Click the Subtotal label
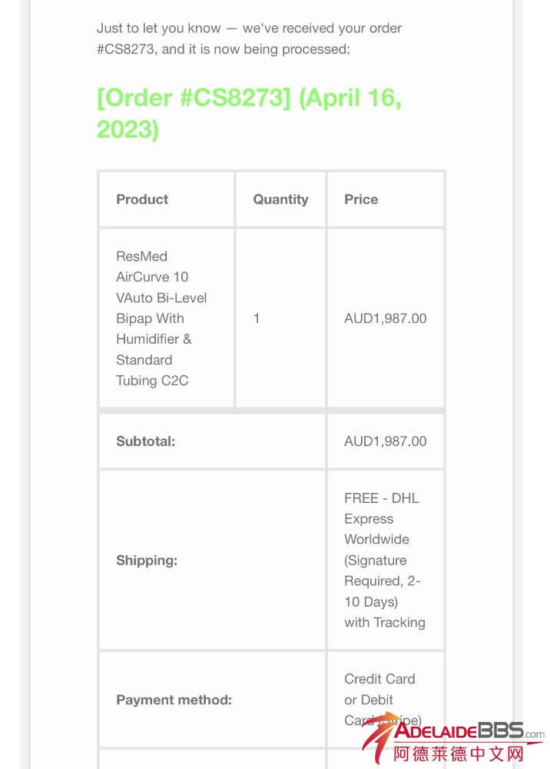 tap(145, 441)
